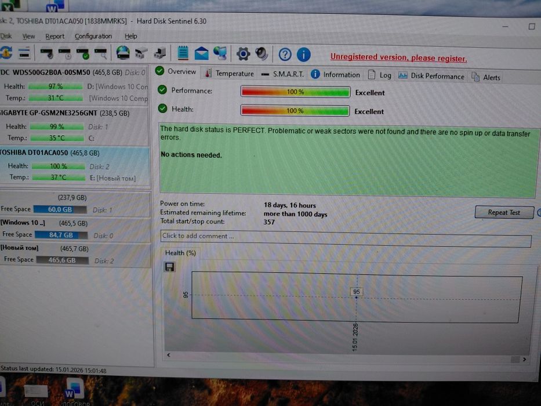This screenshot has width=541, height=406.
Task: Switch to the Disk Performance tab
Action: click(x=431, y=77)
